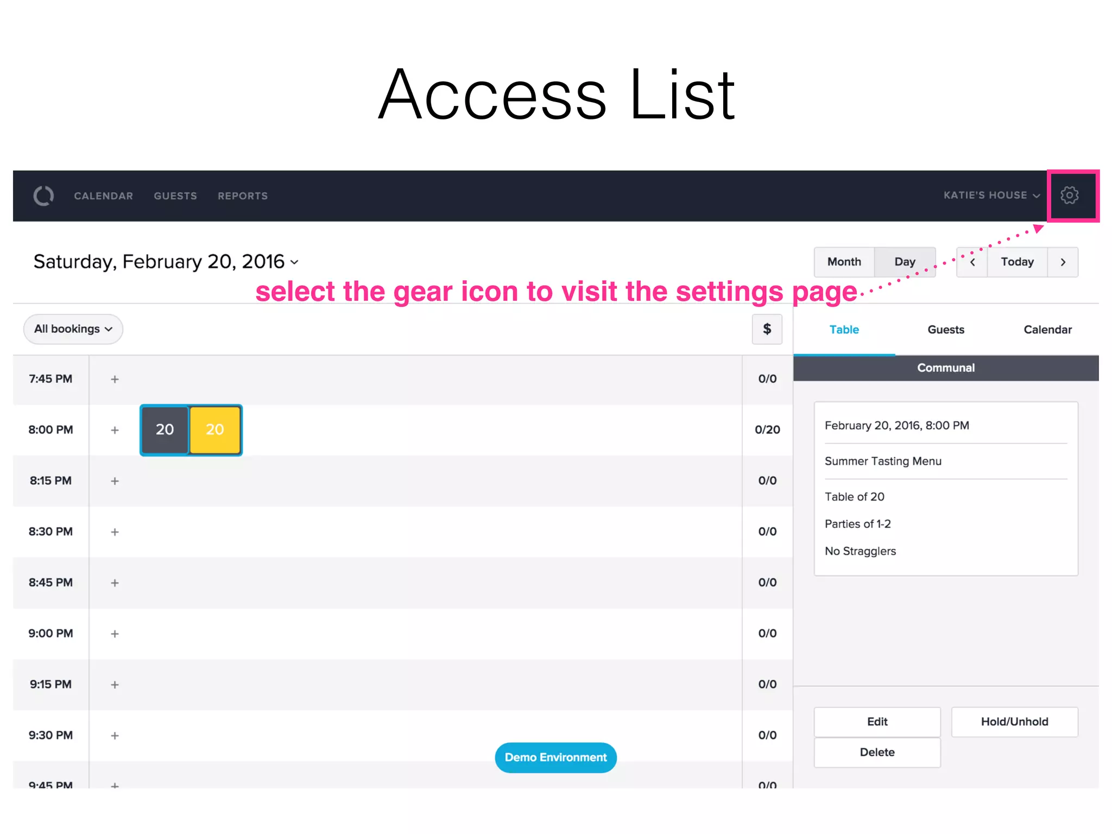Add booking at 7:45 PM plus icon
This screenshot has width=1112, height=834.
pos(115,379)
